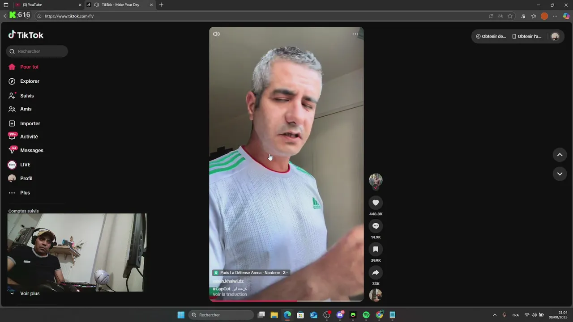This screenshot has width=573, height=322.
Task: Open Spotify from the taskbar
Action: pos(366,315)
